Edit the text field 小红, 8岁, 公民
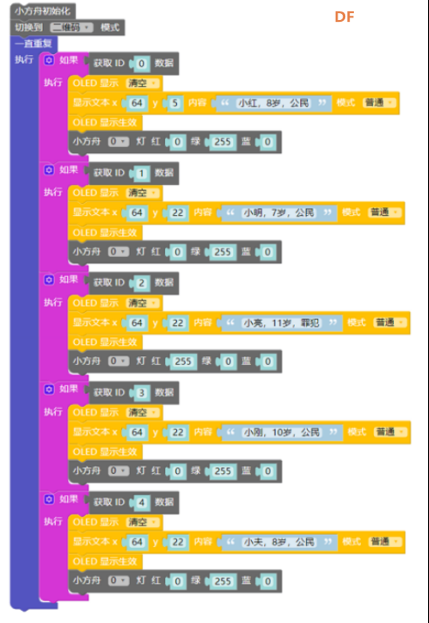The width and height of the screenshot is (429, 623). click(273, 104)
